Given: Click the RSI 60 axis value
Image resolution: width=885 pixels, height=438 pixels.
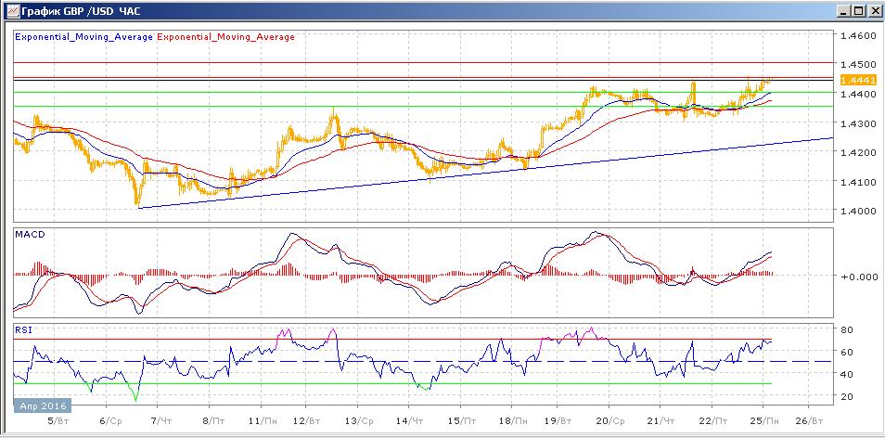Looking at the screenshot, I should click(x=848, y=352).
